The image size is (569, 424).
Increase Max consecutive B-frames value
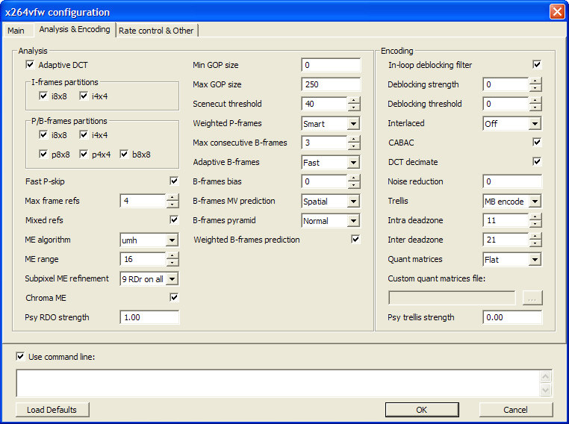[354, 140]
